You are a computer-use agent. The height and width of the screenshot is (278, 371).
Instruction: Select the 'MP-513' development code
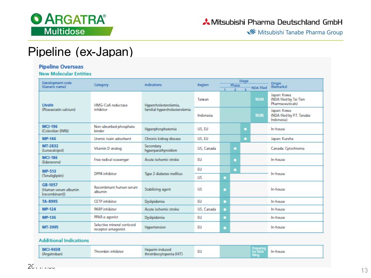pyautogui.click(x=49, y=171)
